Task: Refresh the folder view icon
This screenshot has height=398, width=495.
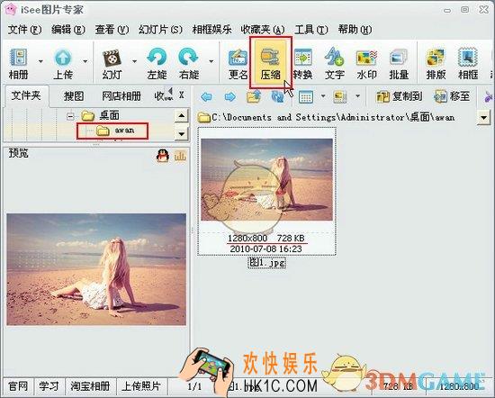Action: 278,96
